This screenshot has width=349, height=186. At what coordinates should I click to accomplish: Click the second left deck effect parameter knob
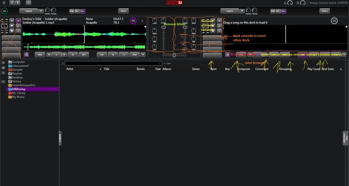[53, 10]
